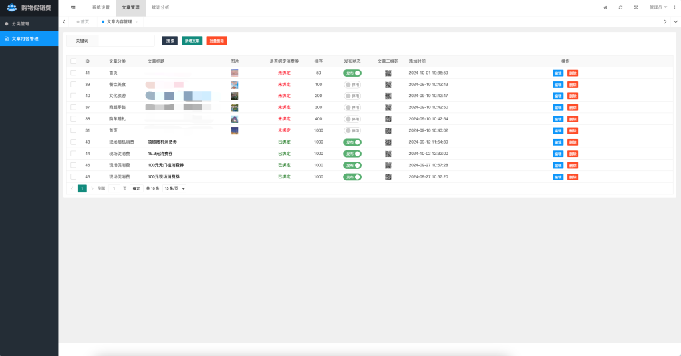
Task: Tick the checkbox for article ID 43
Action: click(74, 142)
